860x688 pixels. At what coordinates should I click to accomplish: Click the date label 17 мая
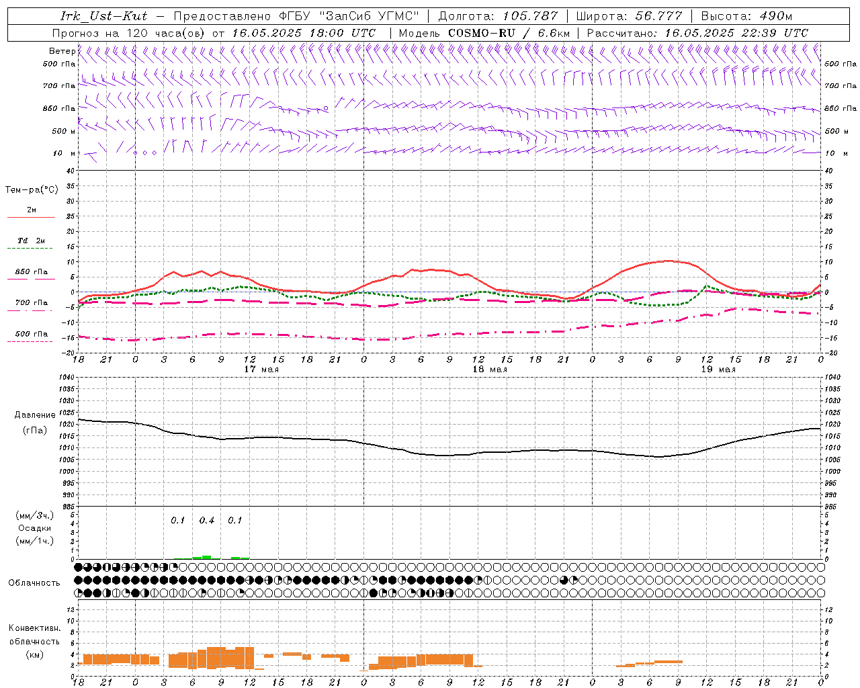pyautogui.click(x=261, y=370)
